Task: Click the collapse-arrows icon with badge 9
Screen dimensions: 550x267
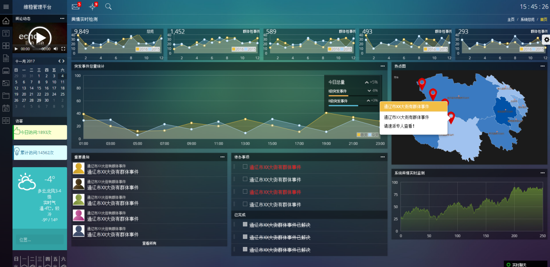Action: tap(92, 7)
